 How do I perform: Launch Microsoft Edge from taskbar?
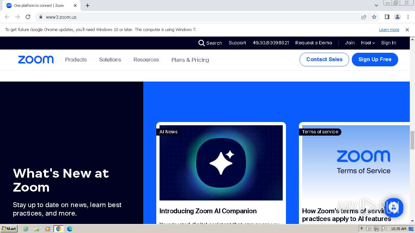point(70,229)
